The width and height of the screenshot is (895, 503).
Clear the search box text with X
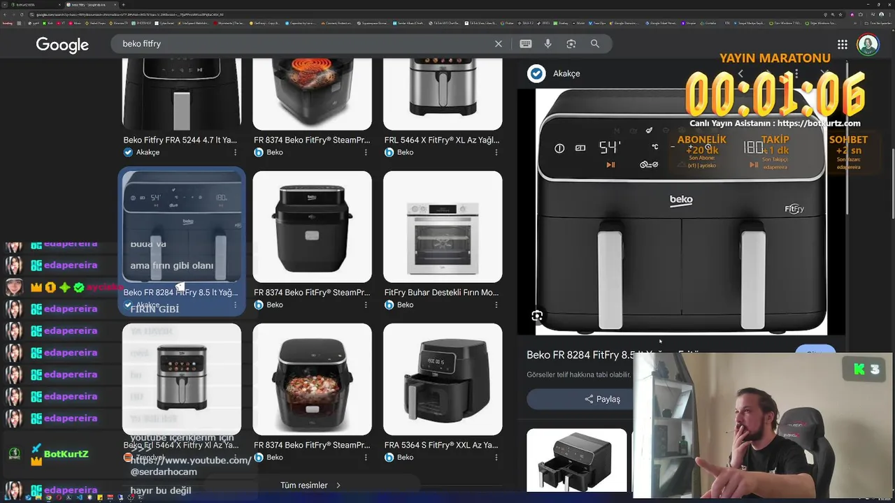[x=499, y=43]
